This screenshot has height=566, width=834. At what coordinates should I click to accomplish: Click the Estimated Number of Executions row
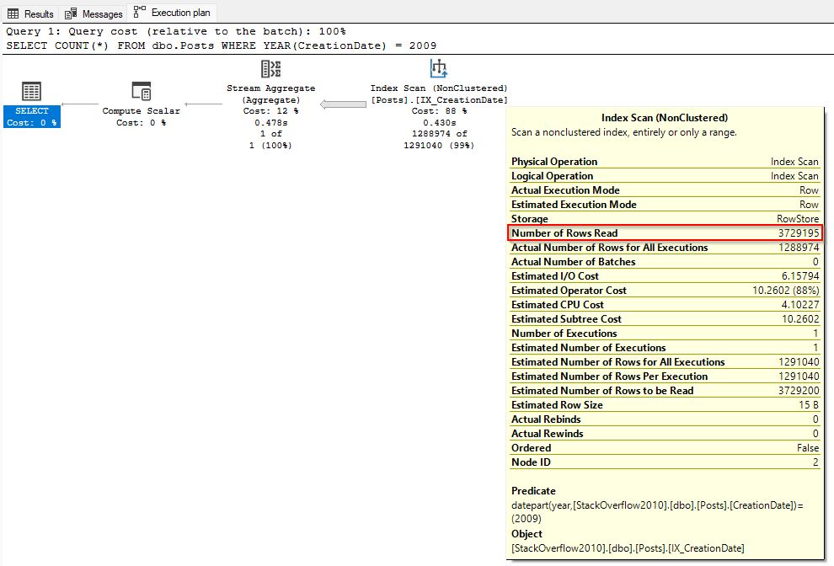[x=665, y=348]
